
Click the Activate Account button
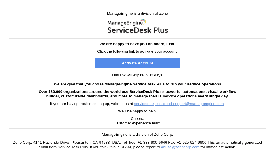(x=137, y=63)
